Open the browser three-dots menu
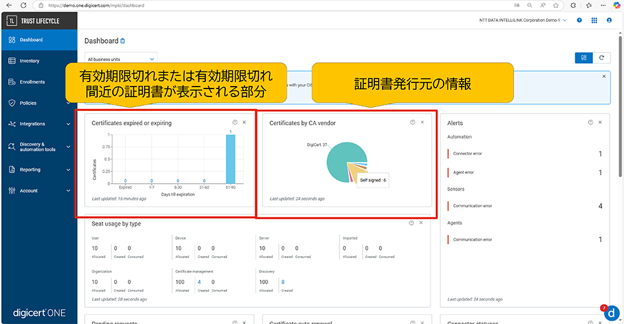The width and height of the screenshot is (624, 324). (603, 5)
